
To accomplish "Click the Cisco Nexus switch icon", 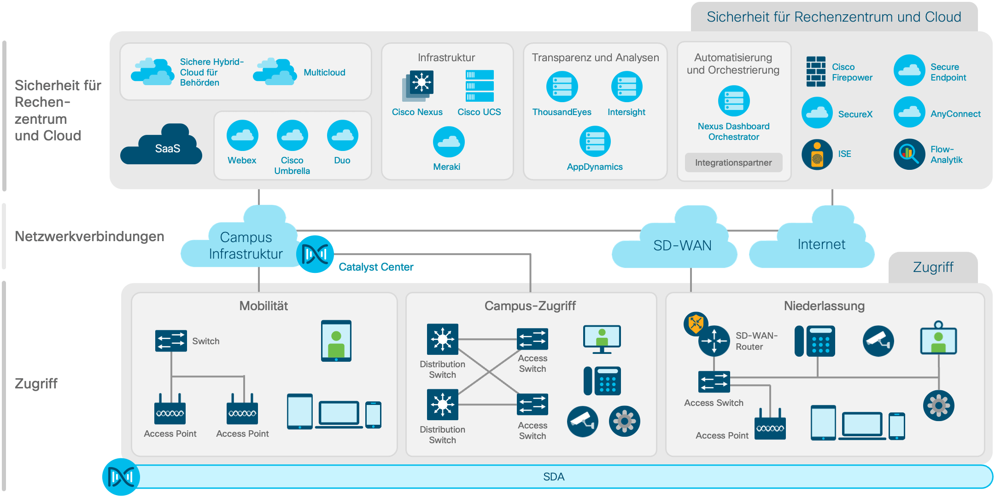I will coord(418,86).
